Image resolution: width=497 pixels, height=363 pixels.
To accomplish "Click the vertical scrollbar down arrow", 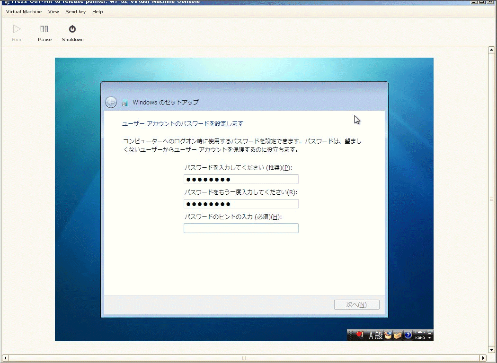I will pos(491,350).
